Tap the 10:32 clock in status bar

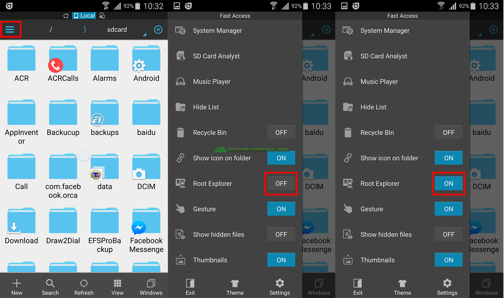153,6
